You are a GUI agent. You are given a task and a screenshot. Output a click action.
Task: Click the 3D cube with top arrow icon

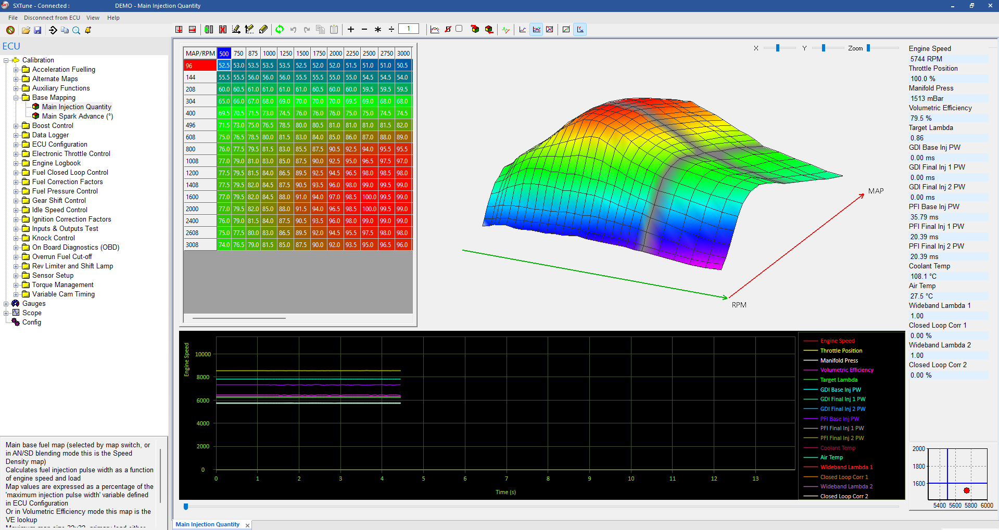pyautogui.click(x=475, y=30)
